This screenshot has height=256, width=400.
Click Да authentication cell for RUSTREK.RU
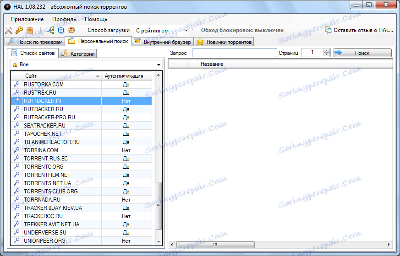(x=126, y=92)
